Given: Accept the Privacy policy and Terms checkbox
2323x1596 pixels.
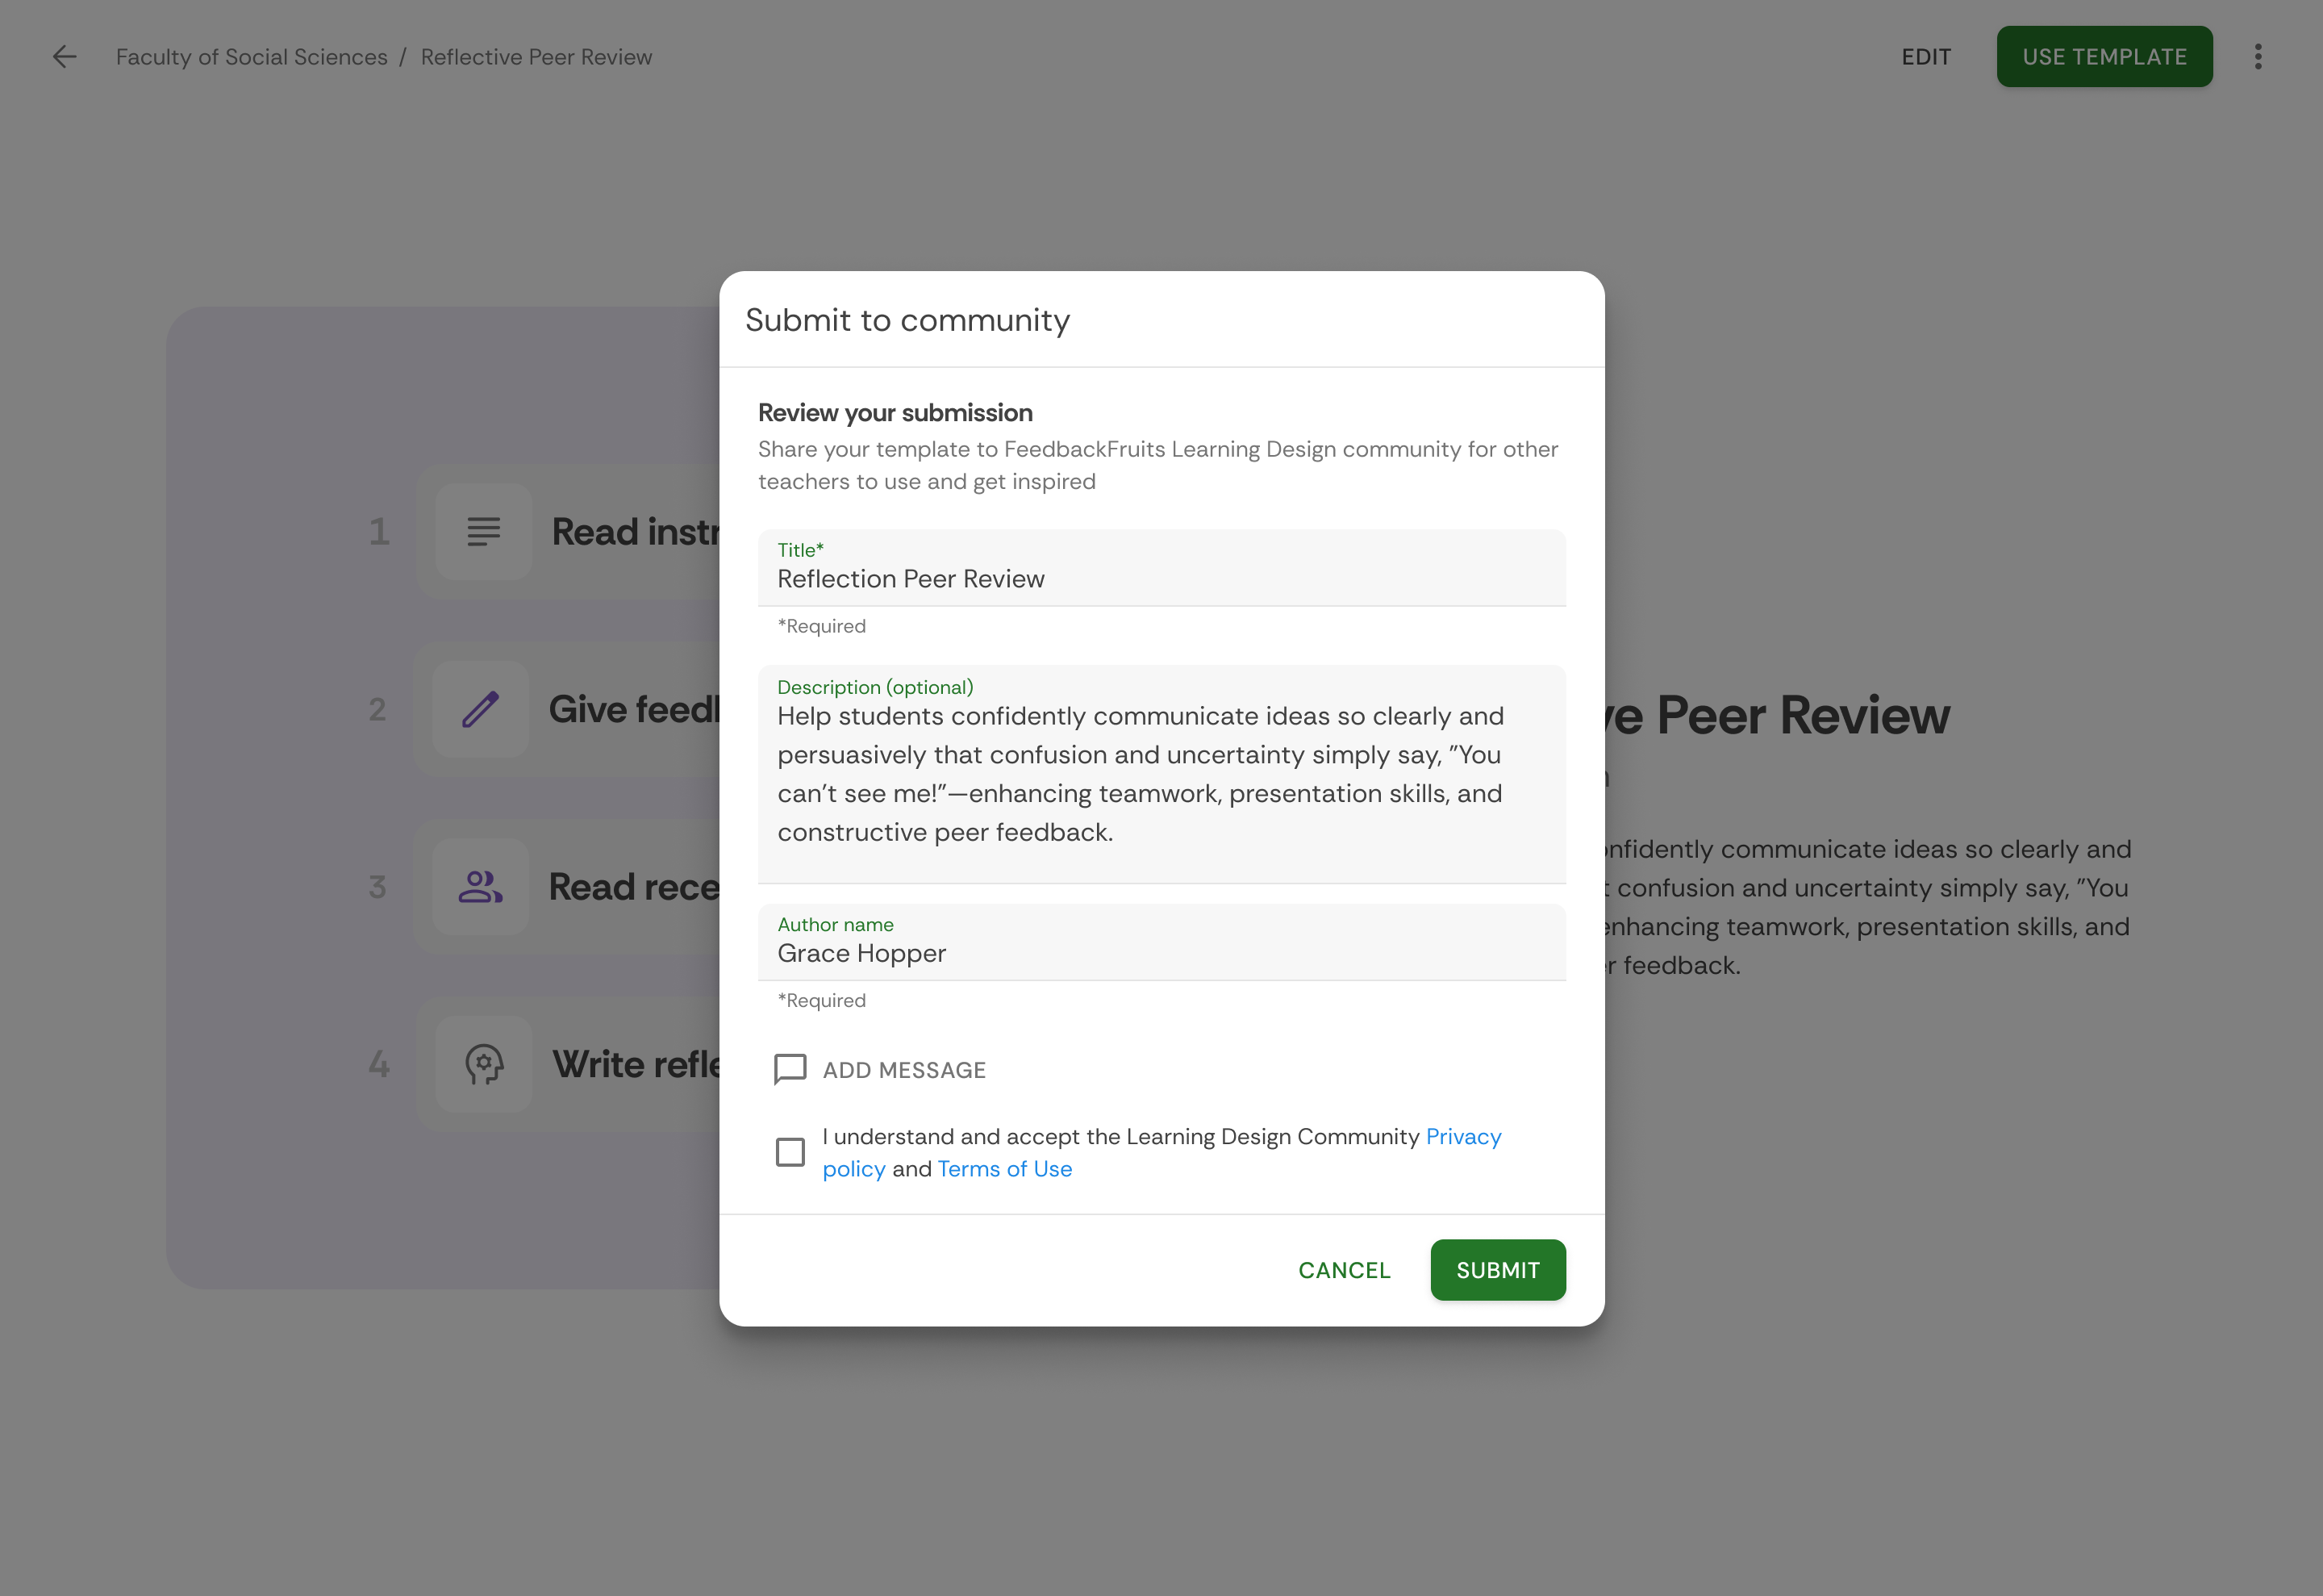Looking at the screenshot, I should (x=790, y=1152).
